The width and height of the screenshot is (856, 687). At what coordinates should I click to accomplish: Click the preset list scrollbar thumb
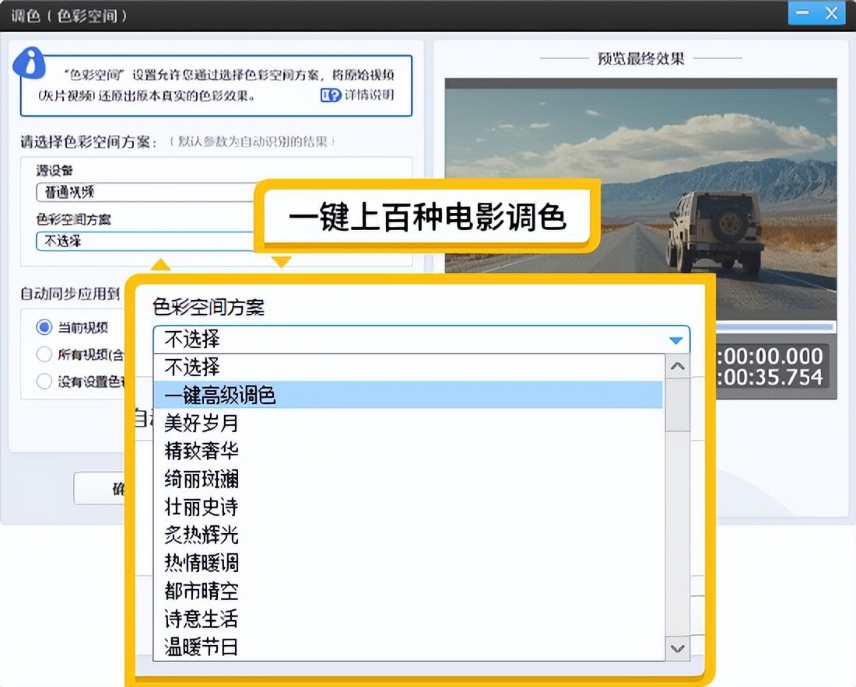point(678,404)
